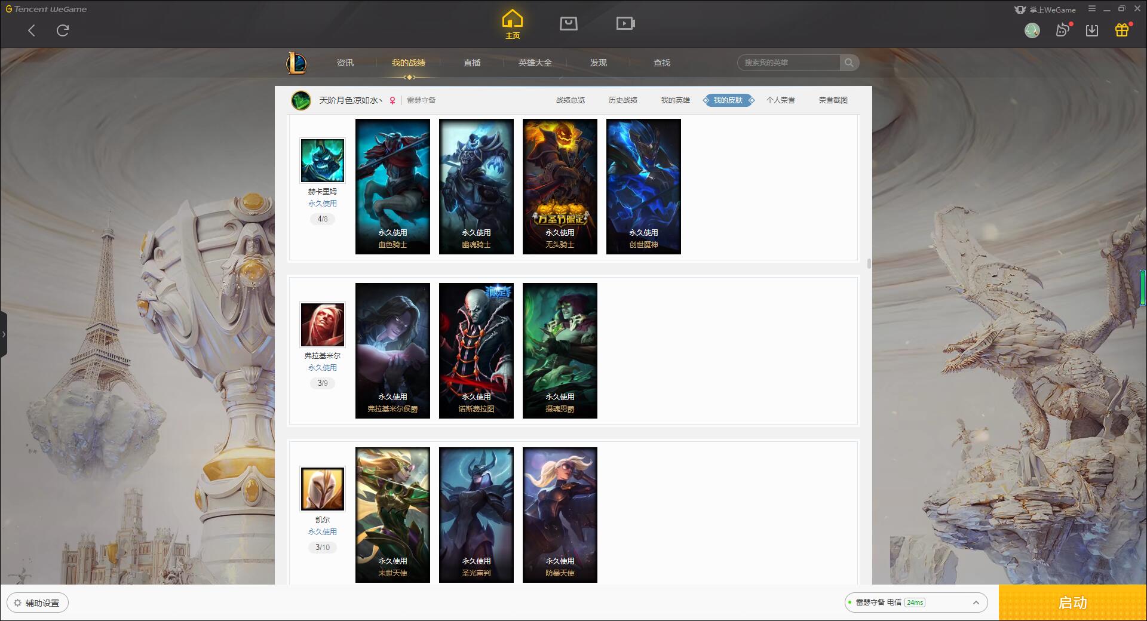Click 永久使用 under 赫卡里姆
The image size is (1147, 621).
pyautogui.click(x=323, y=204)
